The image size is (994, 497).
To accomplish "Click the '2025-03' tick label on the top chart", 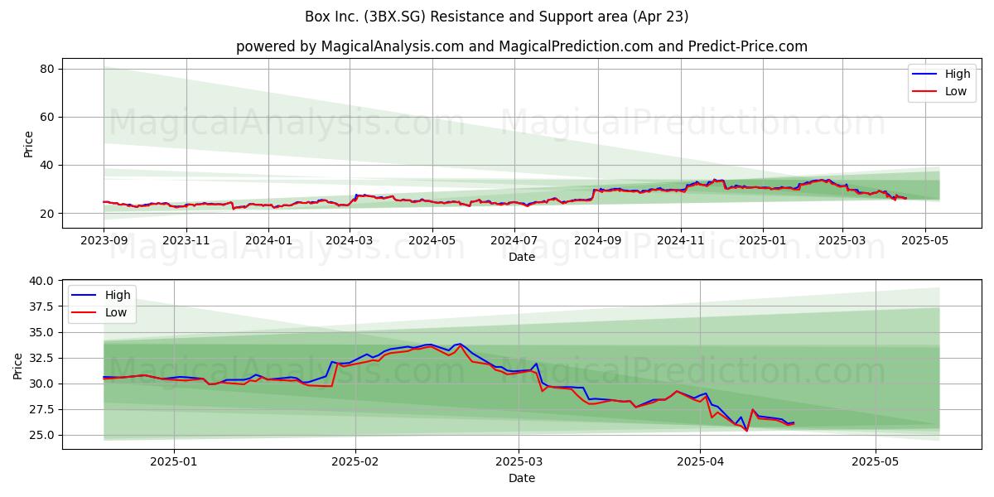I will (842, 240).
